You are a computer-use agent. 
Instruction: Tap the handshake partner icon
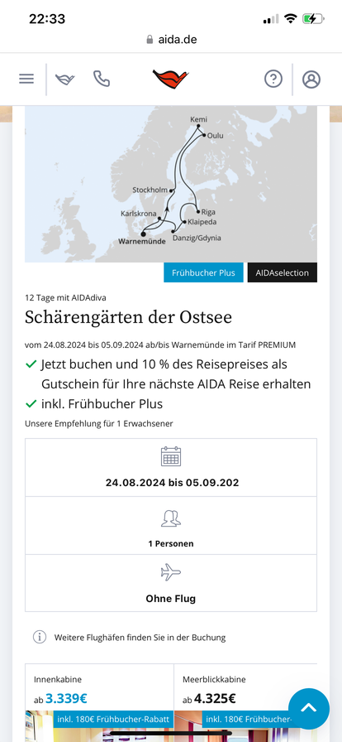click(65, 79)
